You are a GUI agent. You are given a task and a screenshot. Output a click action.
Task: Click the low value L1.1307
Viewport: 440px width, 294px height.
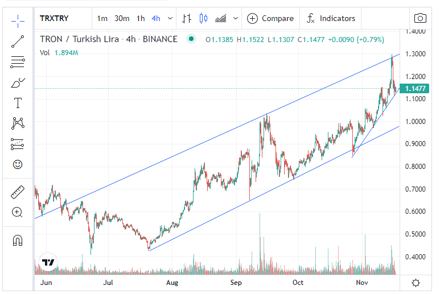[x=281, y=39]
